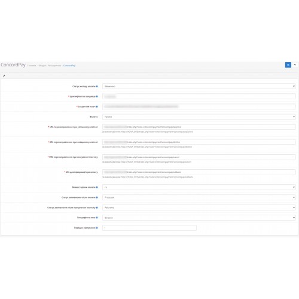Click help icon beside sort order label
Screen dimensions: 299x299
point(97,228)
